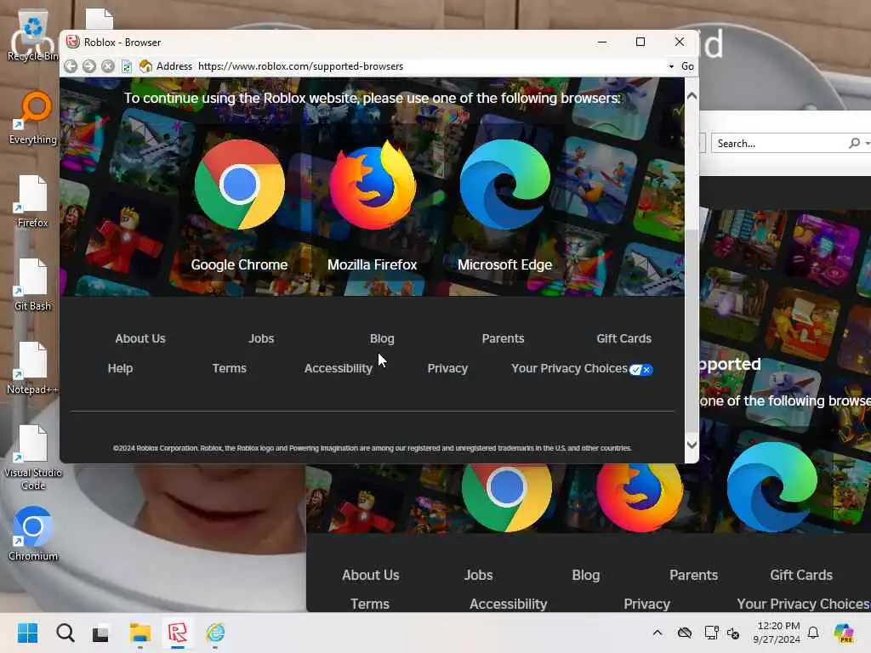Select the Recycle Bin desktop icon
The image size is (871, 653).
pyautogui.click(x=33, y=36)
